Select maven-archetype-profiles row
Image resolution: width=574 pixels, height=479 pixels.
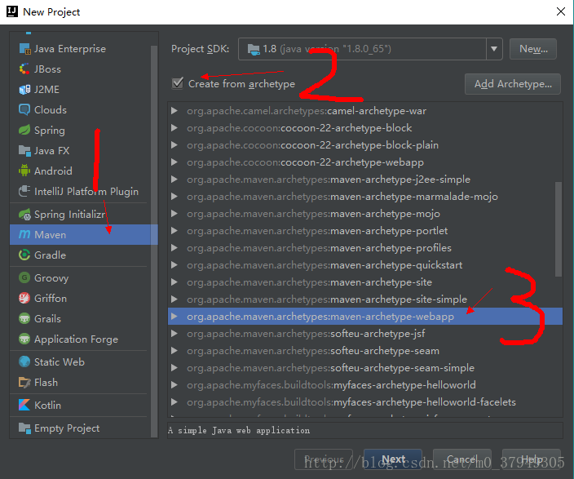click(x=365, y=248)
